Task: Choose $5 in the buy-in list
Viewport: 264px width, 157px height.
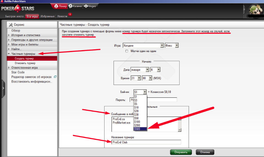Action: (140, 104)
